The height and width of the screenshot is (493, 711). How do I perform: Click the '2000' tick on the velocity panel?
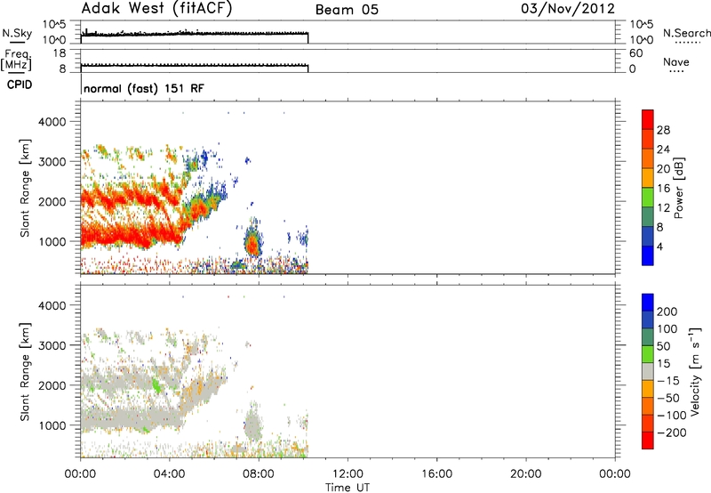point(52,385)
